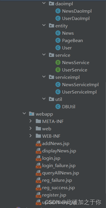Select the News entity name

tap(68, 33)
